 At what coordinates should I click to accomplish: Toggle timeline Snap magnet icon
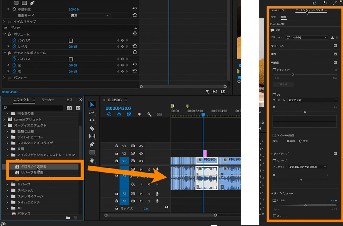point(119,114)
